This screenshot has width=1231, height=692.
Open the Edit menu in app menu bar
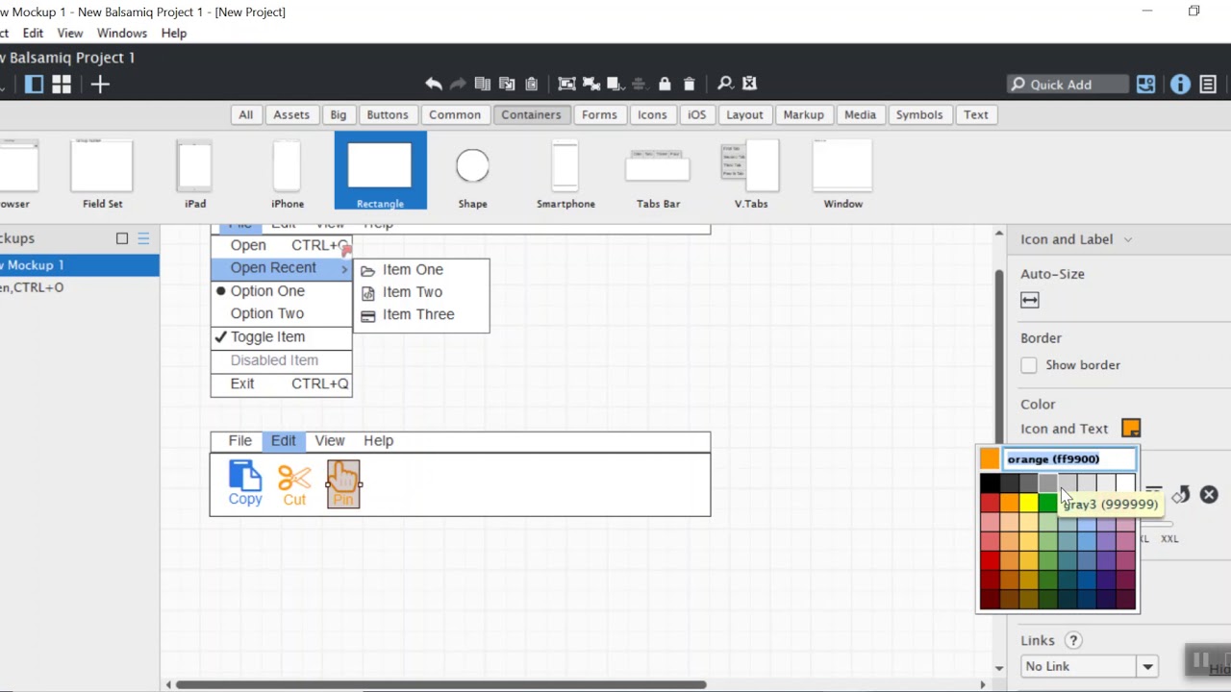(x=33, y=33)
